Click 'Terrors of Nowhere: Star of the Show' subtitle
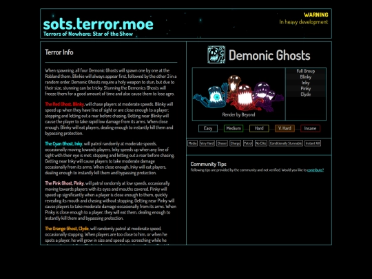 tap(88, 34)
